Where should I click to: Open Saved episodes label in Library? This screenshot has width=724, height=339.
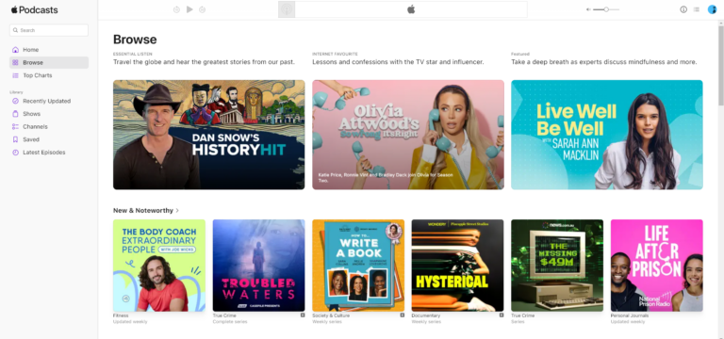point(31,139)
